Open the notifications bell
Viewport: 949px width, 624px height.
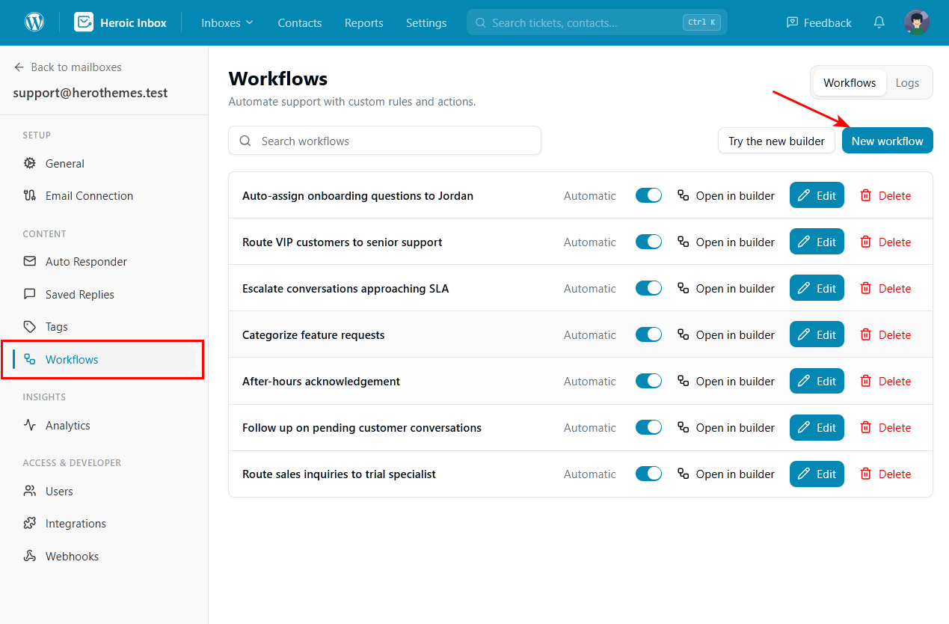[x=879, y=22]
